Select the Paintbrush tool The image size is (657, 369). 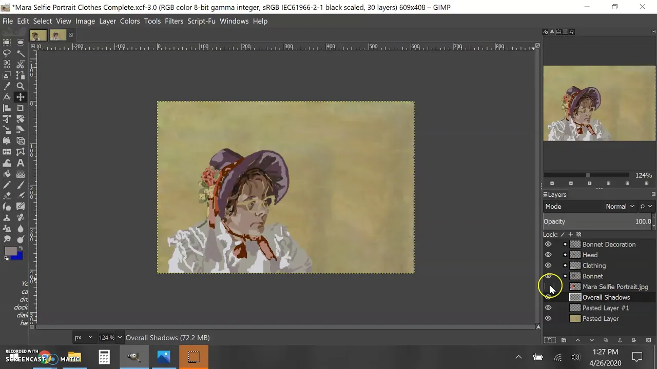pyautogui.click(x=21, y=185)
